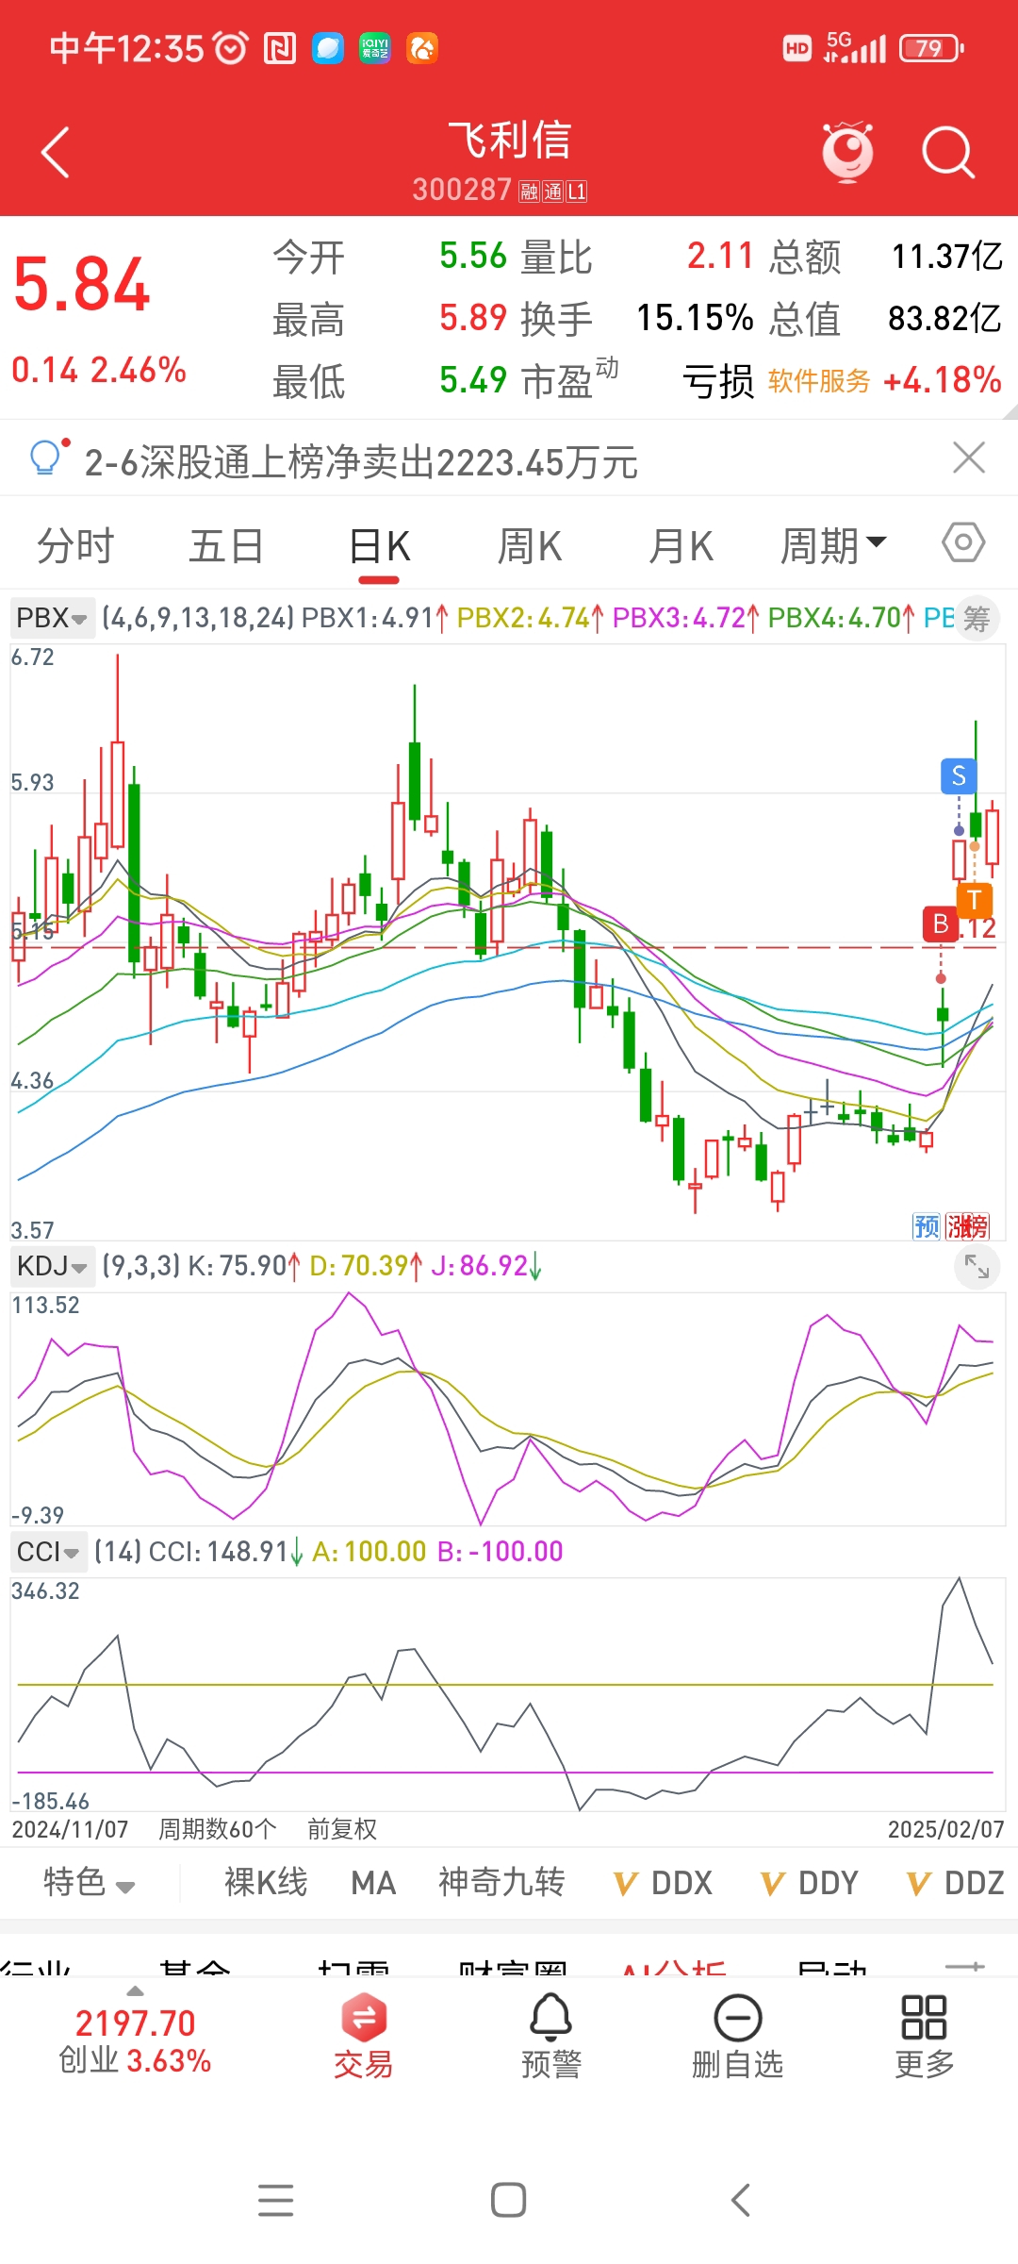Select VIP DDX indicator
This screenshot has height=2264, width=1018.
[x=663, y=1883]
